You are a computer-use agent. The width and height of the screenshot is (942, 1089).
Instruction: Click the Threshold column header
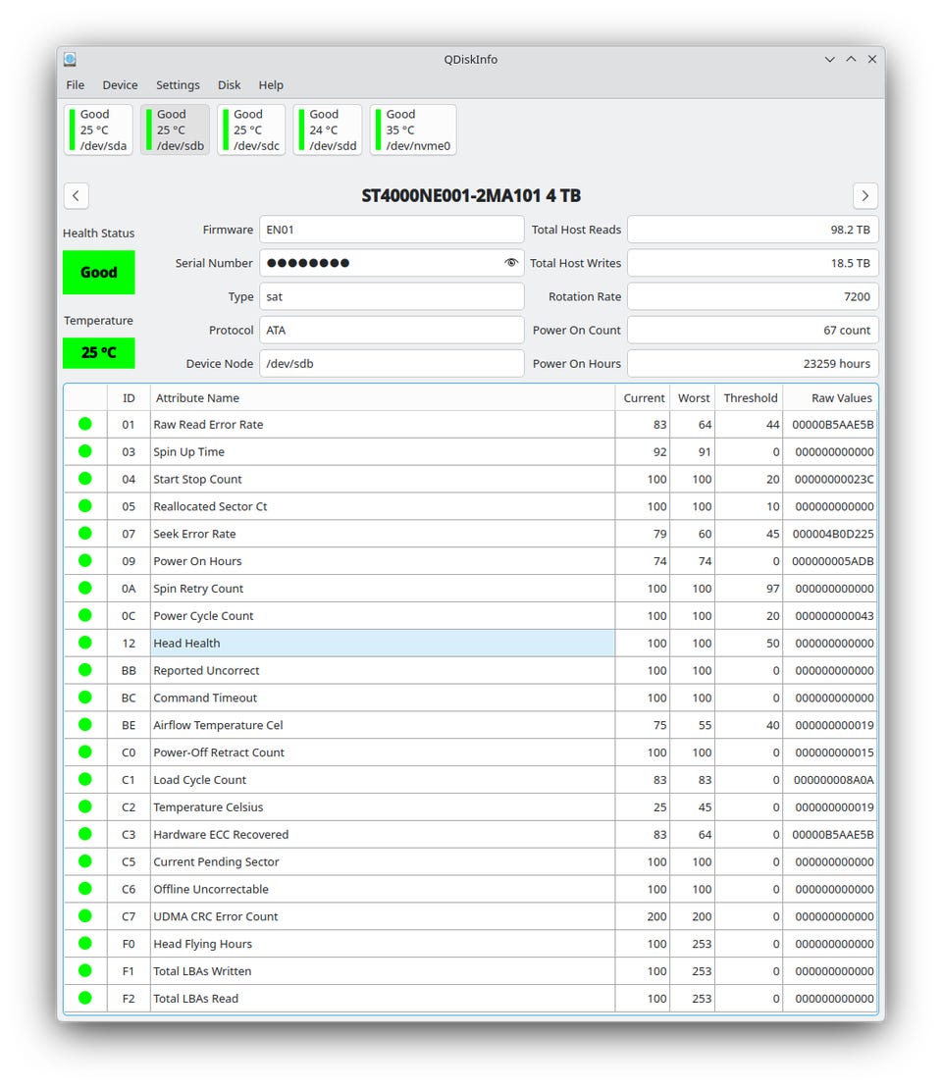tap(749, 398)
